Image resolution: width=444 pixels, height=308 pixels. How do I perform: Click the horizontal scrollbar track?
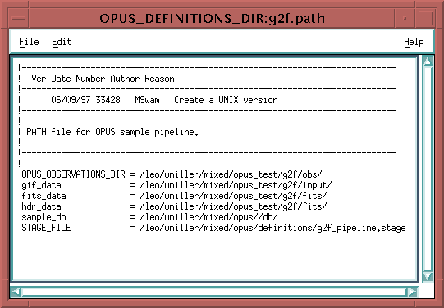pyautogui.click(x=214, y=292)
